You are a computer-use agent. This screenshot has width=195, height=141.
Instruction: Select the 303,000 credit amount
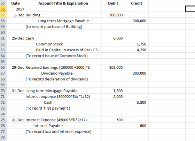coord(136,73)
